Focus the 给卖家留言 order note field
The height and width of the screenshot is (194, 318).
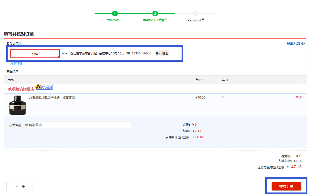[78, 125]
